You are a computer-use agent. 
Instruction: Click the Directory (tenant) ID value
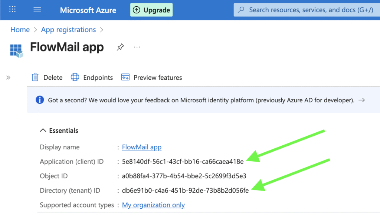click(186, 191)
